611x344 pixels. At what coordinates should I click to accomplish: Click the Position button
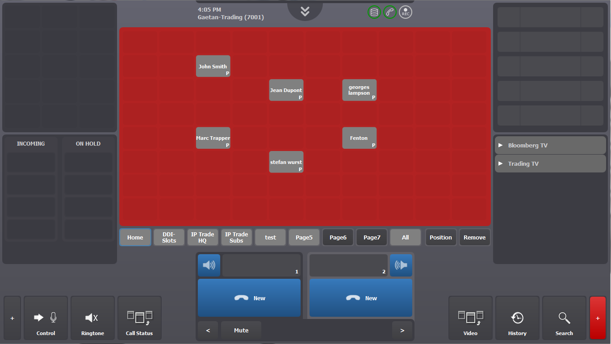[441, 237]
